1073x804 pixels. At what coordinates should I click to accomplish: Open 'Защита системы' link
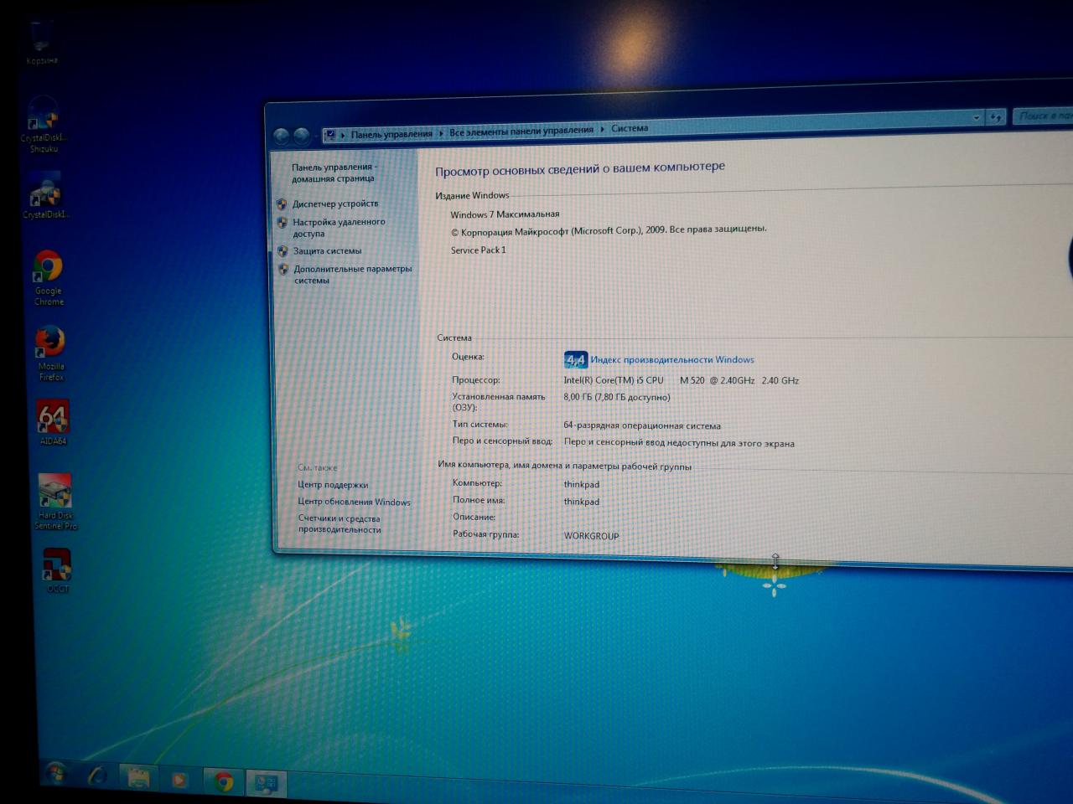click(327, 251)
